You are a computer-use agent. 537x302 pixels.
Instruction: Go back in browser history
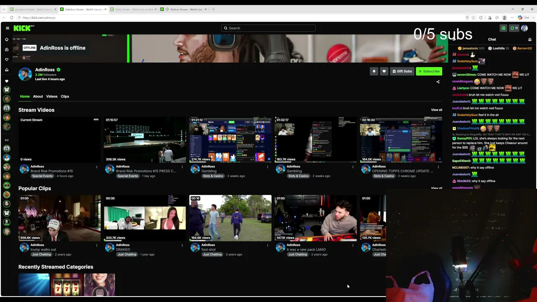[4, 18]
